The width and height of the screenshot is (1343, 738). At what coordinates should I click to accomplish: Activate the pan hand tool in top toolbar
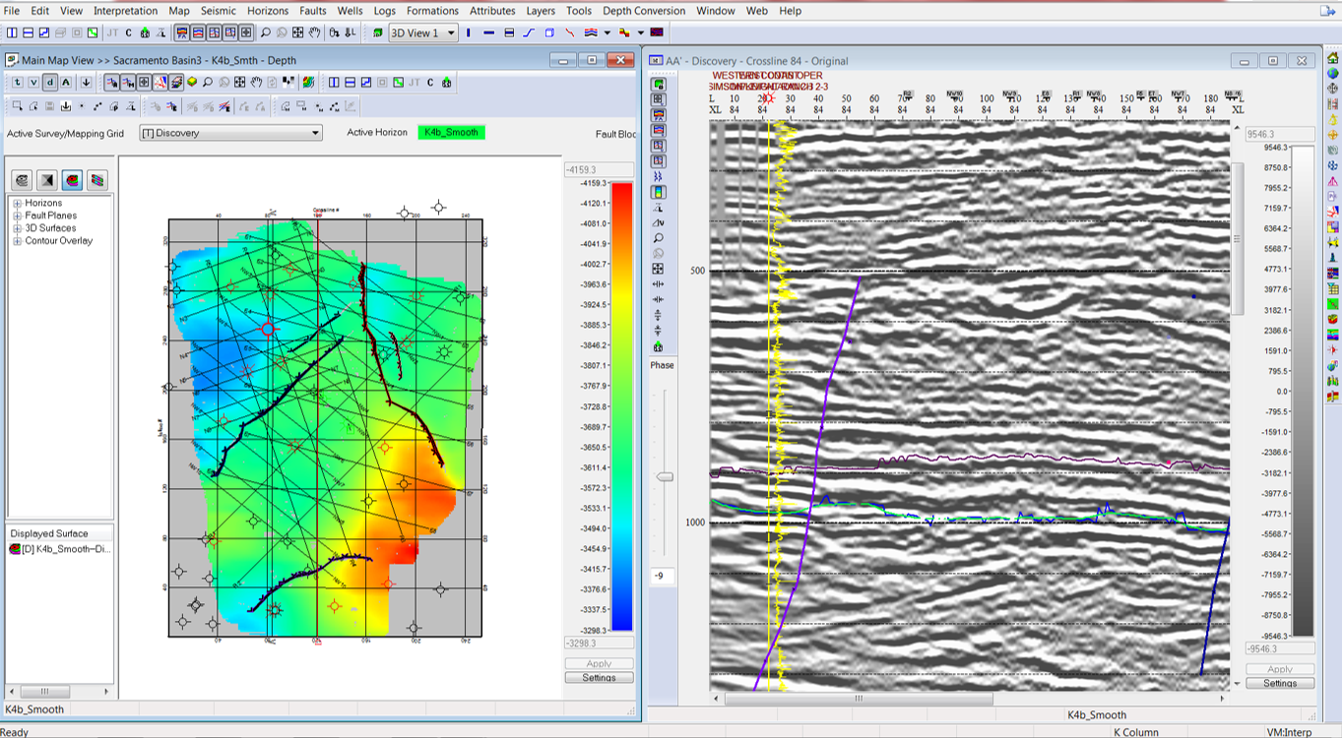coord(314,32)
